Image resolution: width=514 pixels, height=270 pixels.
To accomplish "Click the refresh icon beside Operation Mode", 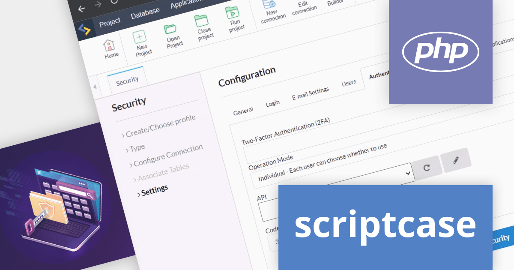I will pyautogui.click(x=427, y=168).
